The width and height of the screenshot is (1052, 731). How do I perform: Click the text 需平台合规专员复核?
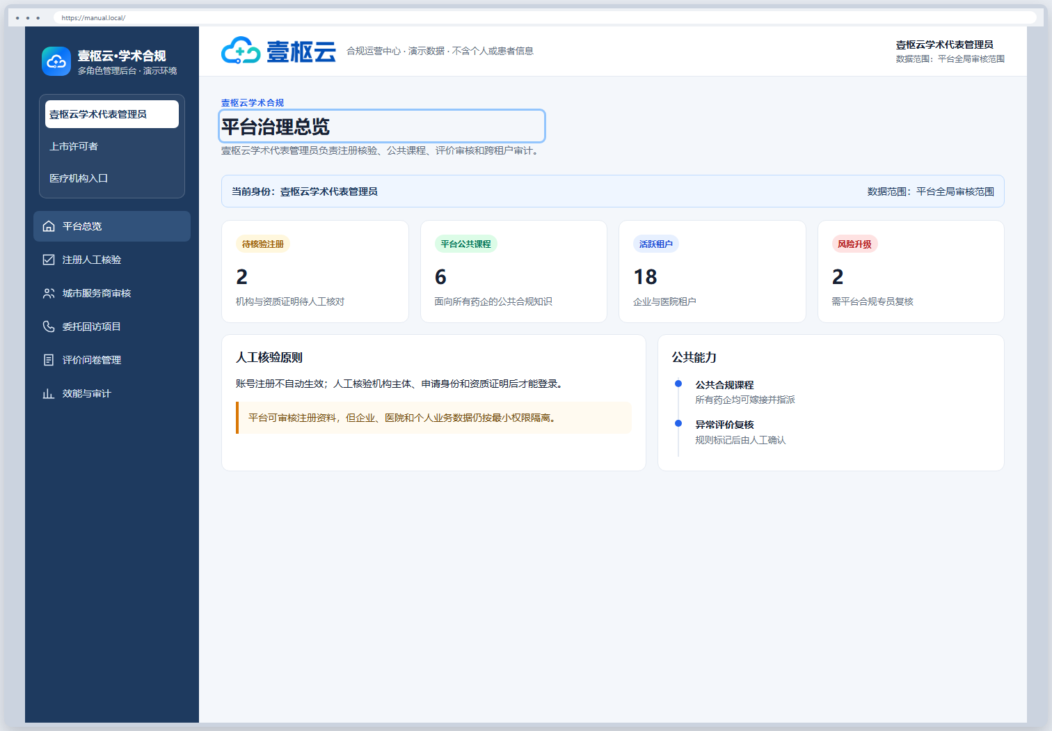point(872,301)
